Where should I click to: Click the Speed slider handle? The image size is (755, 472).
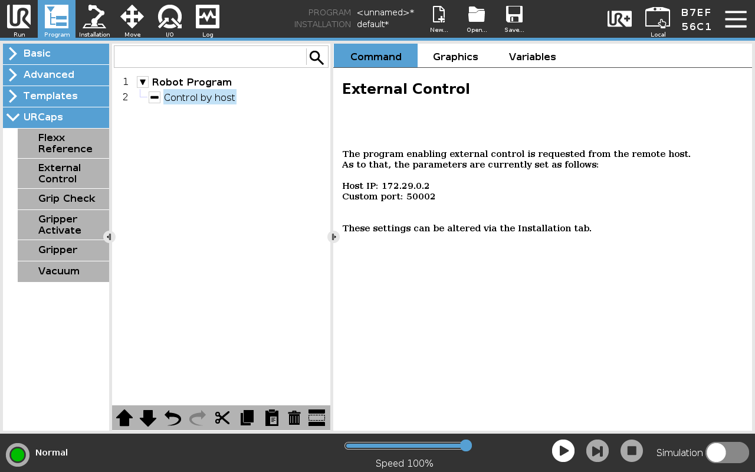coord(465,445)
